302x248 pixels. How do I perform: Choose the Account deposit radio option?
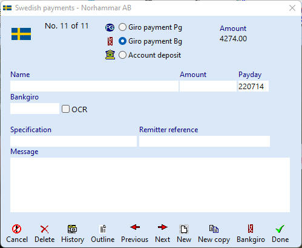coord(122,55)
